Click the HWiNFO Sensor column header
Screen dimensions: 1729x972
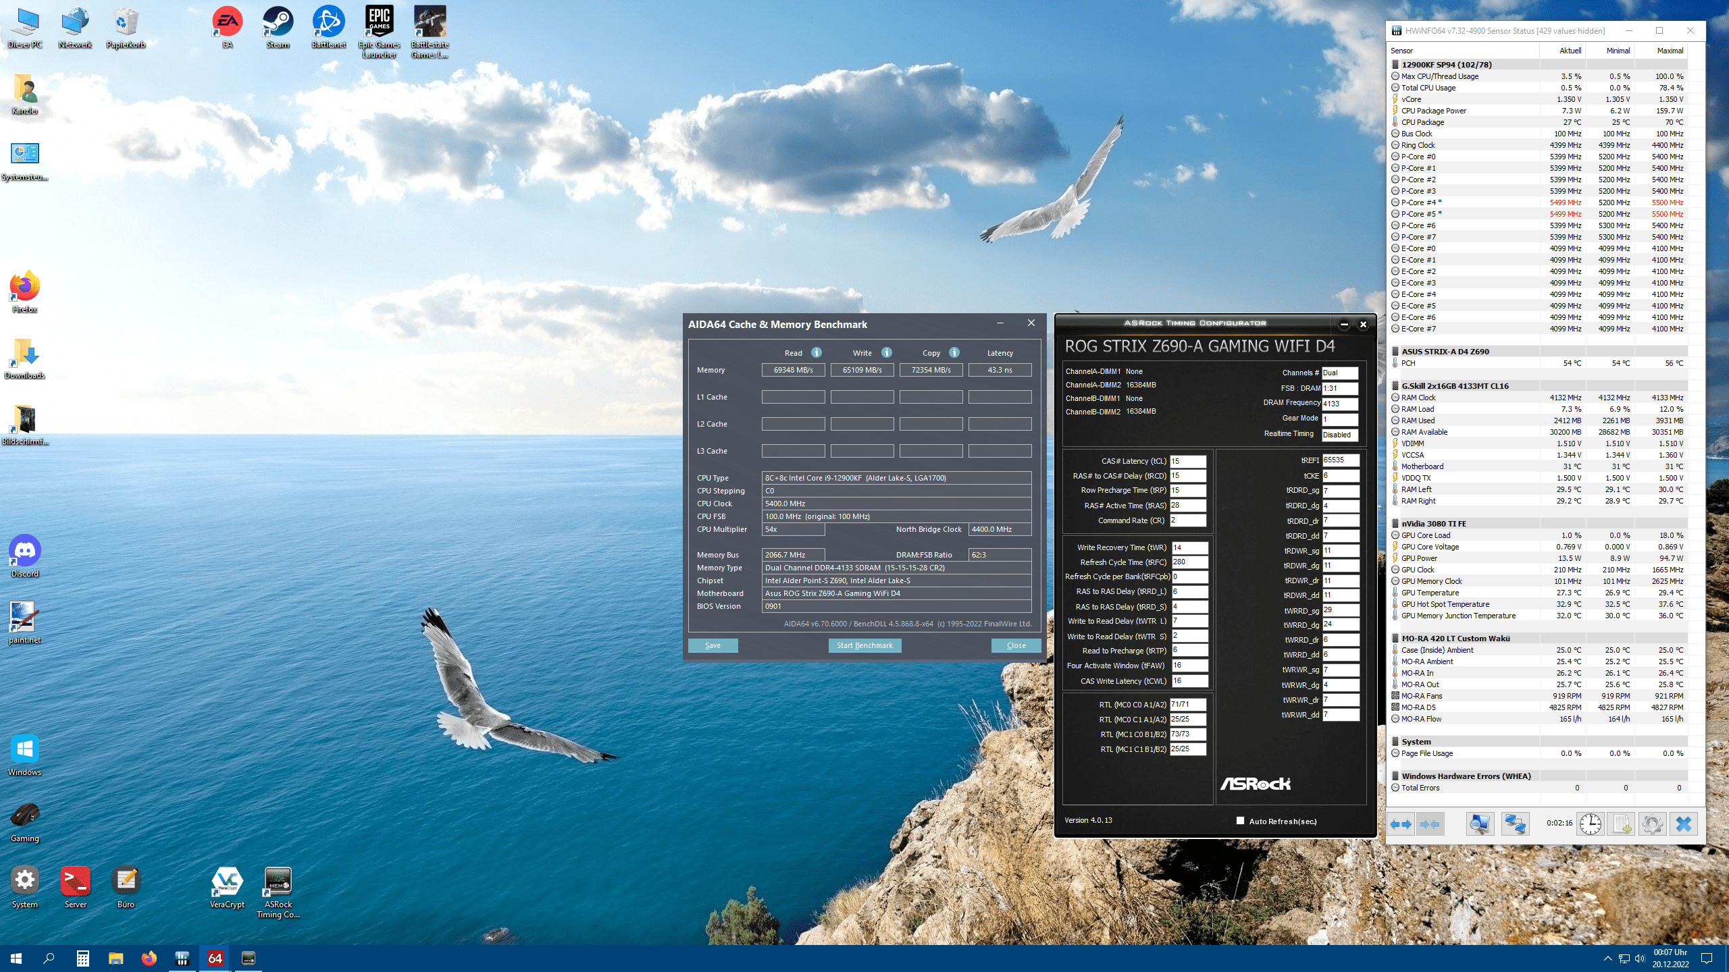click(x=1463, y=51)
